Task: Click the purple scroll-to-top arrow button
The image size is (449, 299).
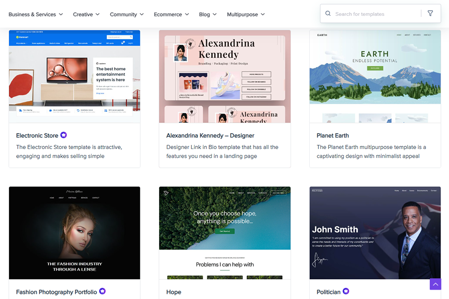Action: 435,284
